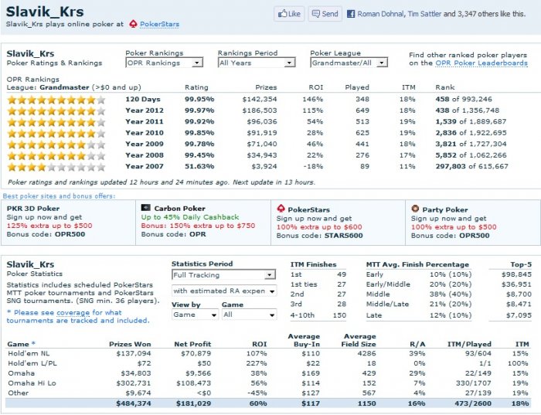Click the Rank column header

[x=444, y=87]
